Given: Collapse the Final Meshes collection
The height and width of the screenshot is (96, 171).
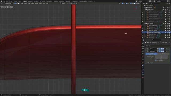Looking at the screenshot, I should click(144, 23).
